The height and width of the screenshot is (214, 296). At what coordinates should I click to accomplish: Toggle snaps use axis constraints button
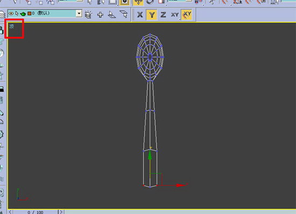point(187,15)
